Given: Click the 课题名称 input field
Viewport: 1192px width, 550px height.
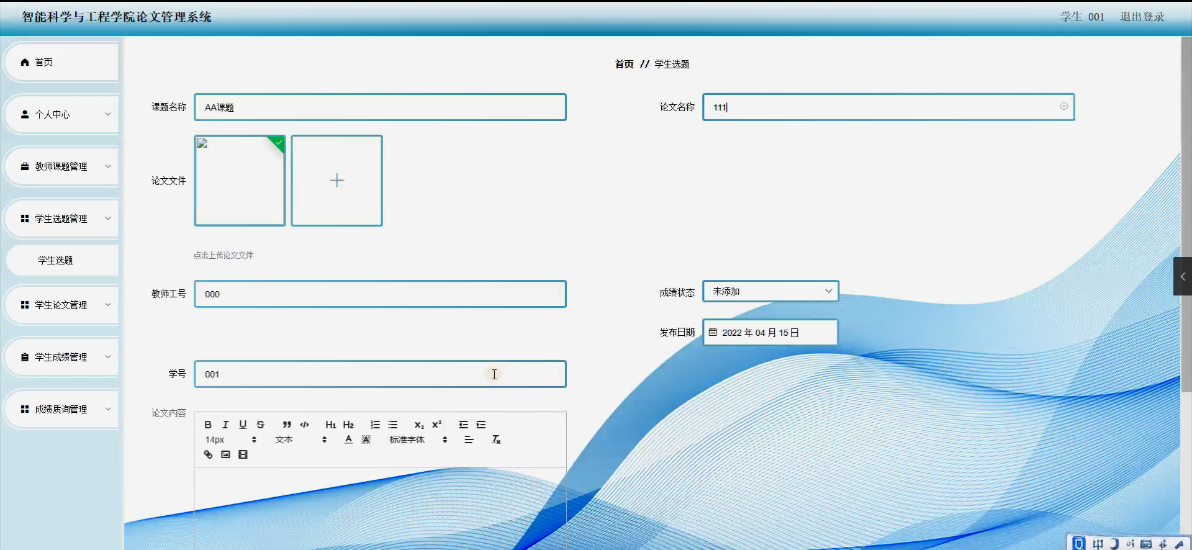Looking at the screenshot, I should click(380, 107).
